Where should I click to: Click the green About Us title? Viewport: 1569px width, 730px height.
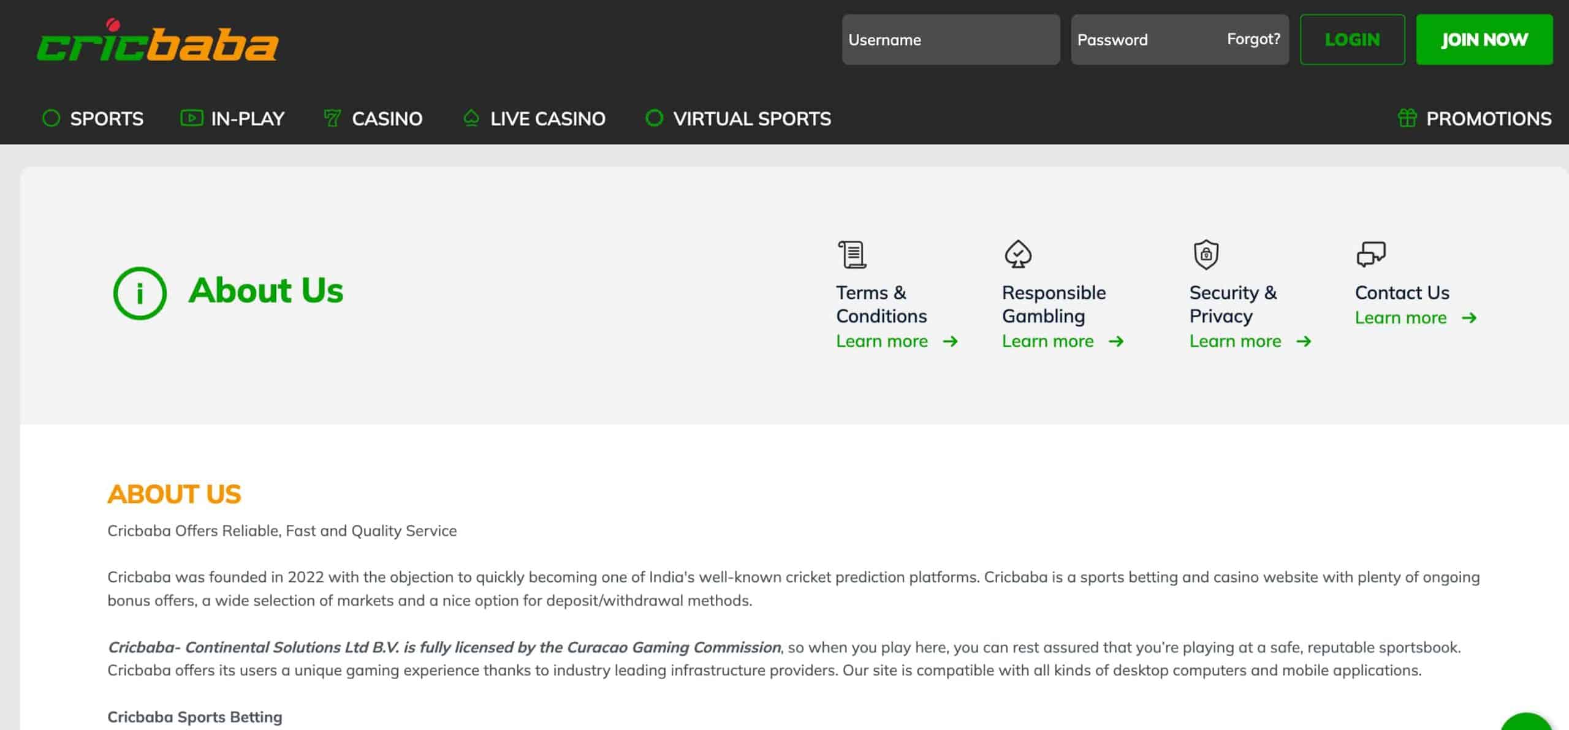tap(266, 290)
